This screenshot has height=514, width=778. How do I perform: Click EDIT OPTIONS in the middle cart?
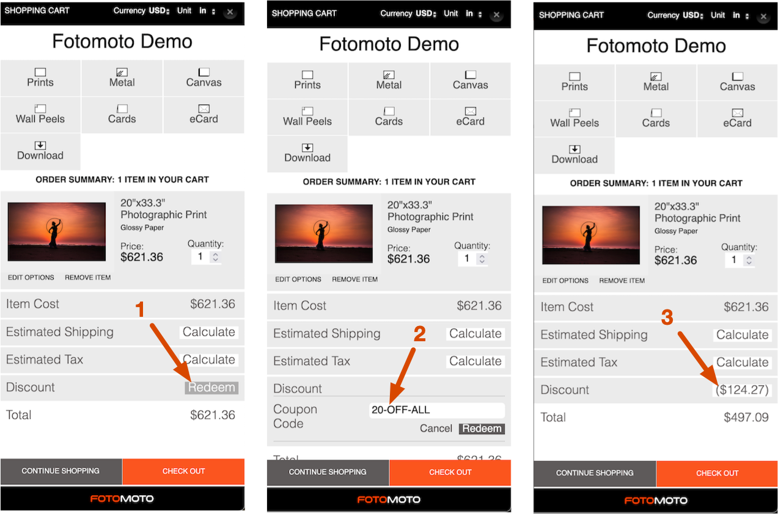point(298,280)
